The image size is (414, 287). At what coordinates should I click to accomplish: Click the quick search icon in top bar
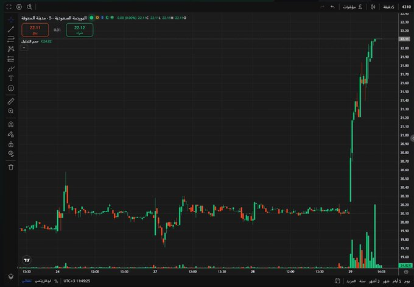pyautogui.click(x=29, y=7)
